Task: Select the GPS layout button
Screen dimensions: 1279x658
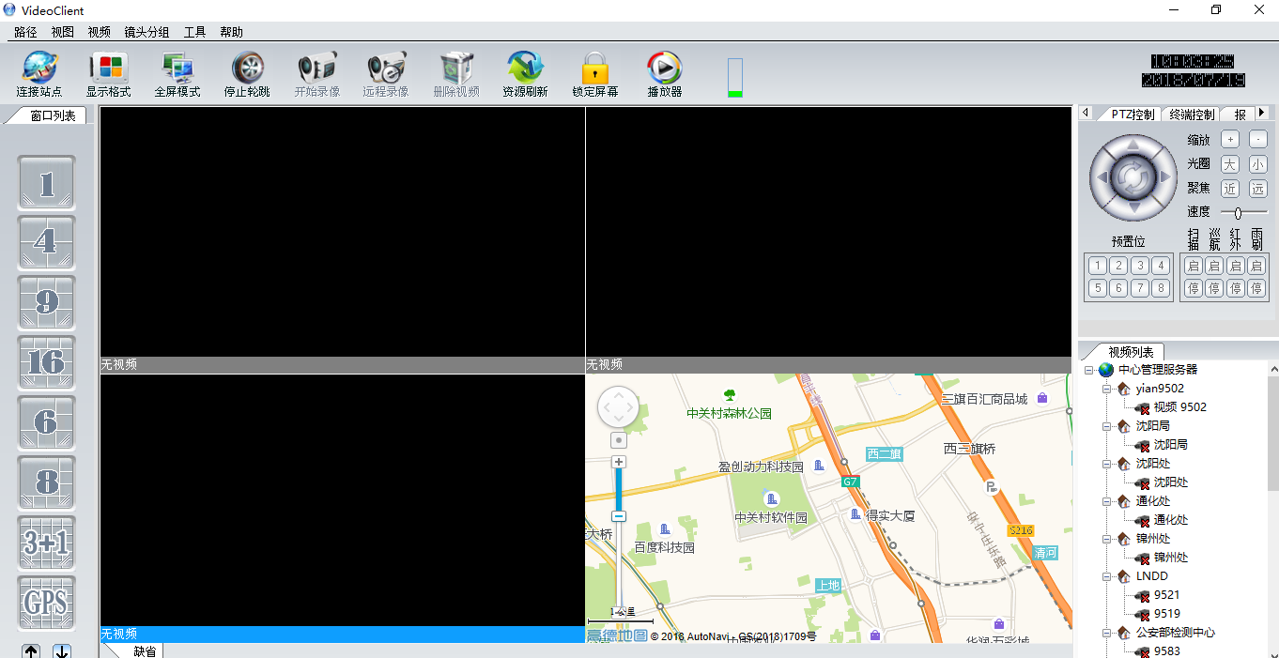Action: point(46,604)
